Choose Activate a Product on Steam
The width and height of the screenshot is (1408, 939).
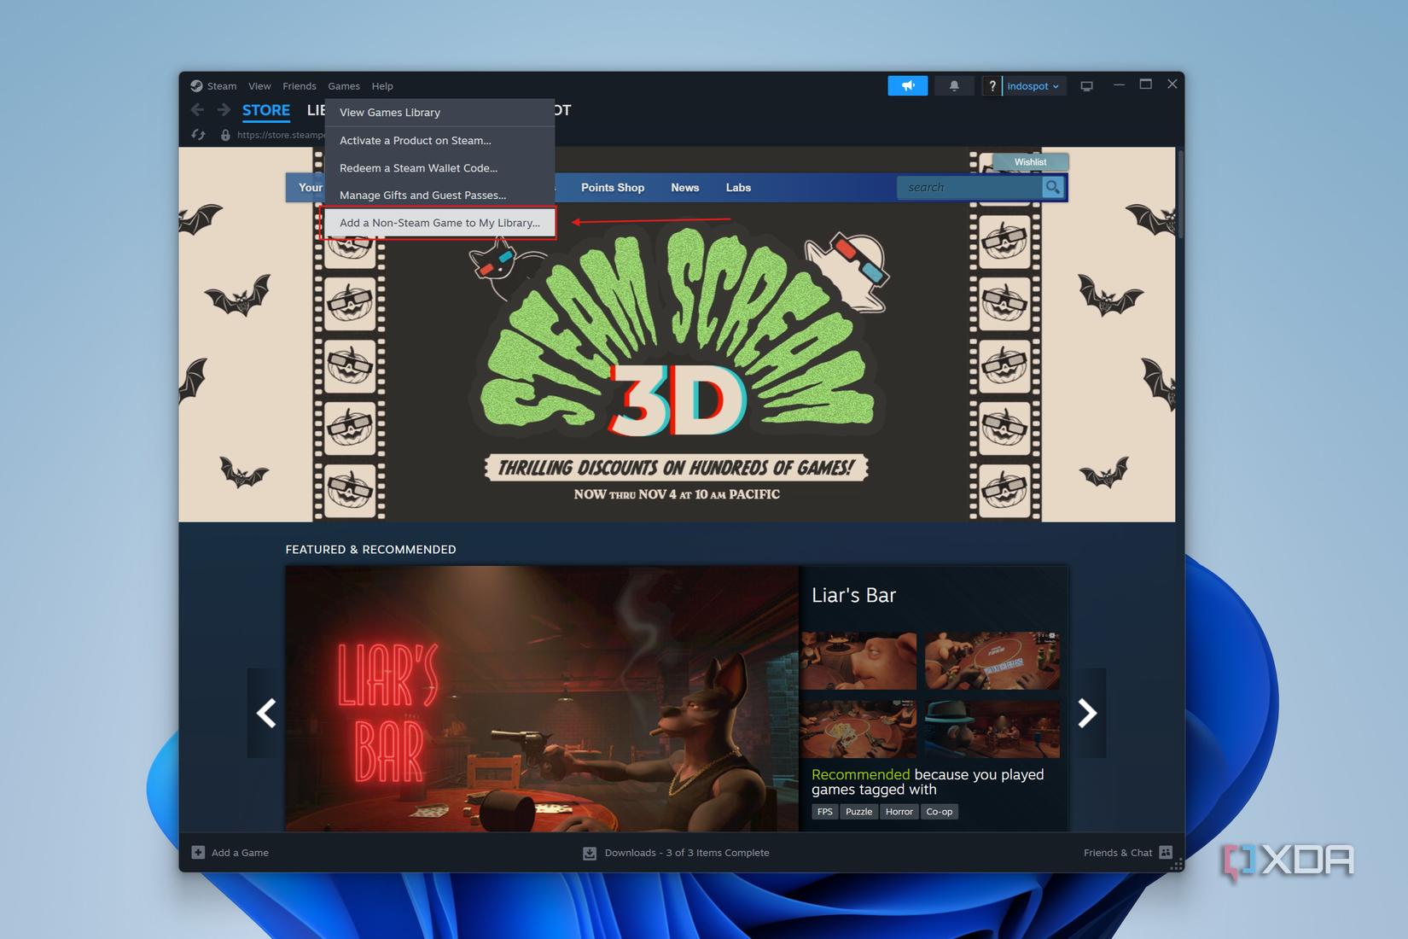tap(439, 141)
